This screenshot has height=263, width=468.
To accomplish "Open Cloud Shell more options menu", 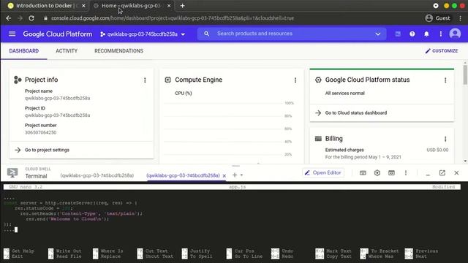I will click(406, 173).
